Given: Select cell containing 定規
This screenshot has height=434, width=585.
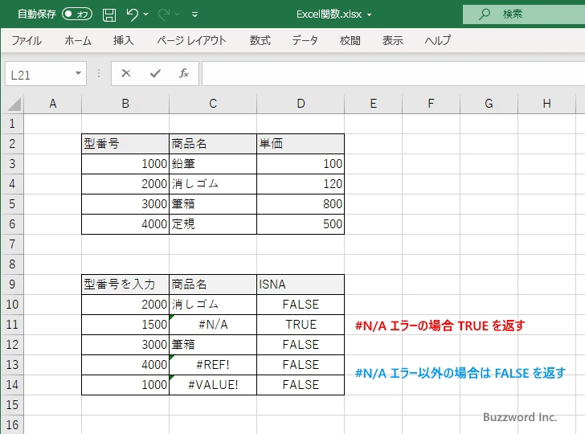Looking at the screenshot, I should (x=213, y=224).
